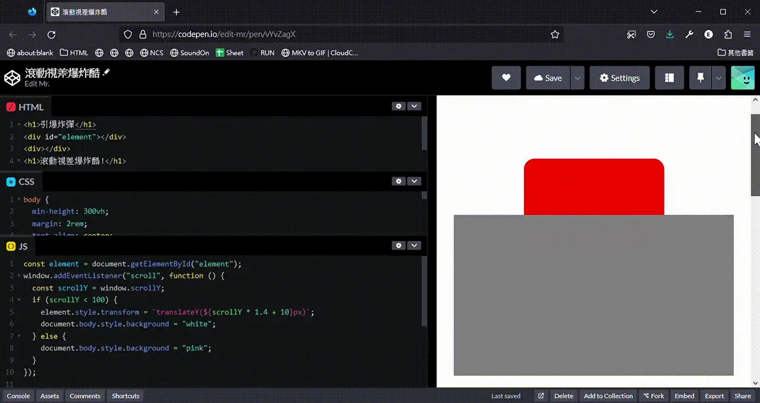Screen dimensions: 760x403
Task: Select the CSS panel header
Action: pos(21,182)
